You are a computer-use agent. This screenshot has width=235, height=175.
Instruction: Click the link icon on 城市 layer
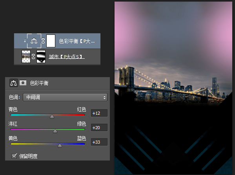[33, 56]
